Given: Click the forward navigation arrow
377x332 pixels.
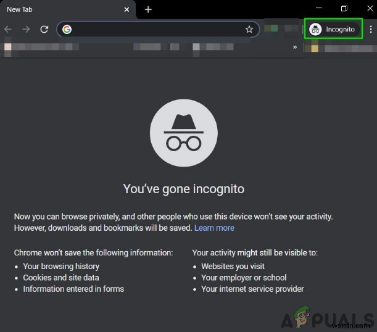Looking at the screenshot, I should click(26, 29).
